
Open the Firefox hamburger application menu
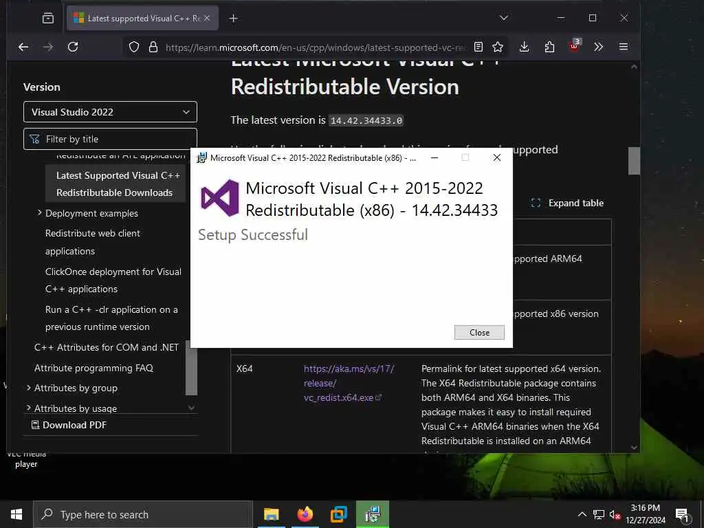click(x=624, y=47)
